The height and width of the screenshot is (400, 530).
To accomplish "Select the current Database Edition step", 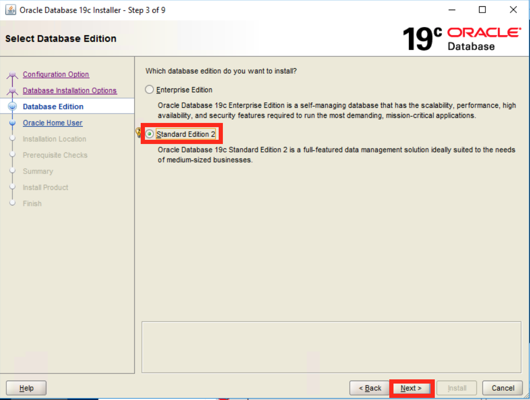I will (x=53, y=107).
